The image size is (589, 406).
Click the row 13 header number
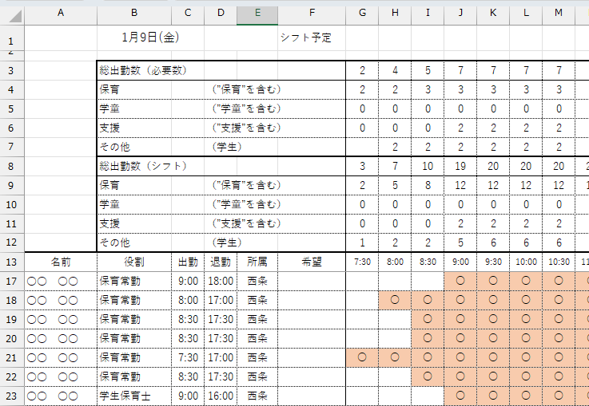click(x=12, y=262)
